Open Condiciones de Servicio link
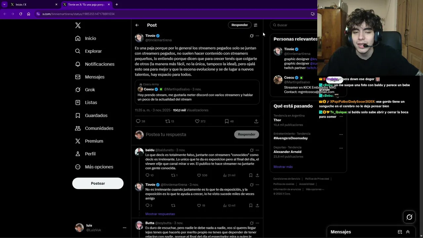This screenshot has width=423, height=238. pyautogui.click(x=287, y=179)
